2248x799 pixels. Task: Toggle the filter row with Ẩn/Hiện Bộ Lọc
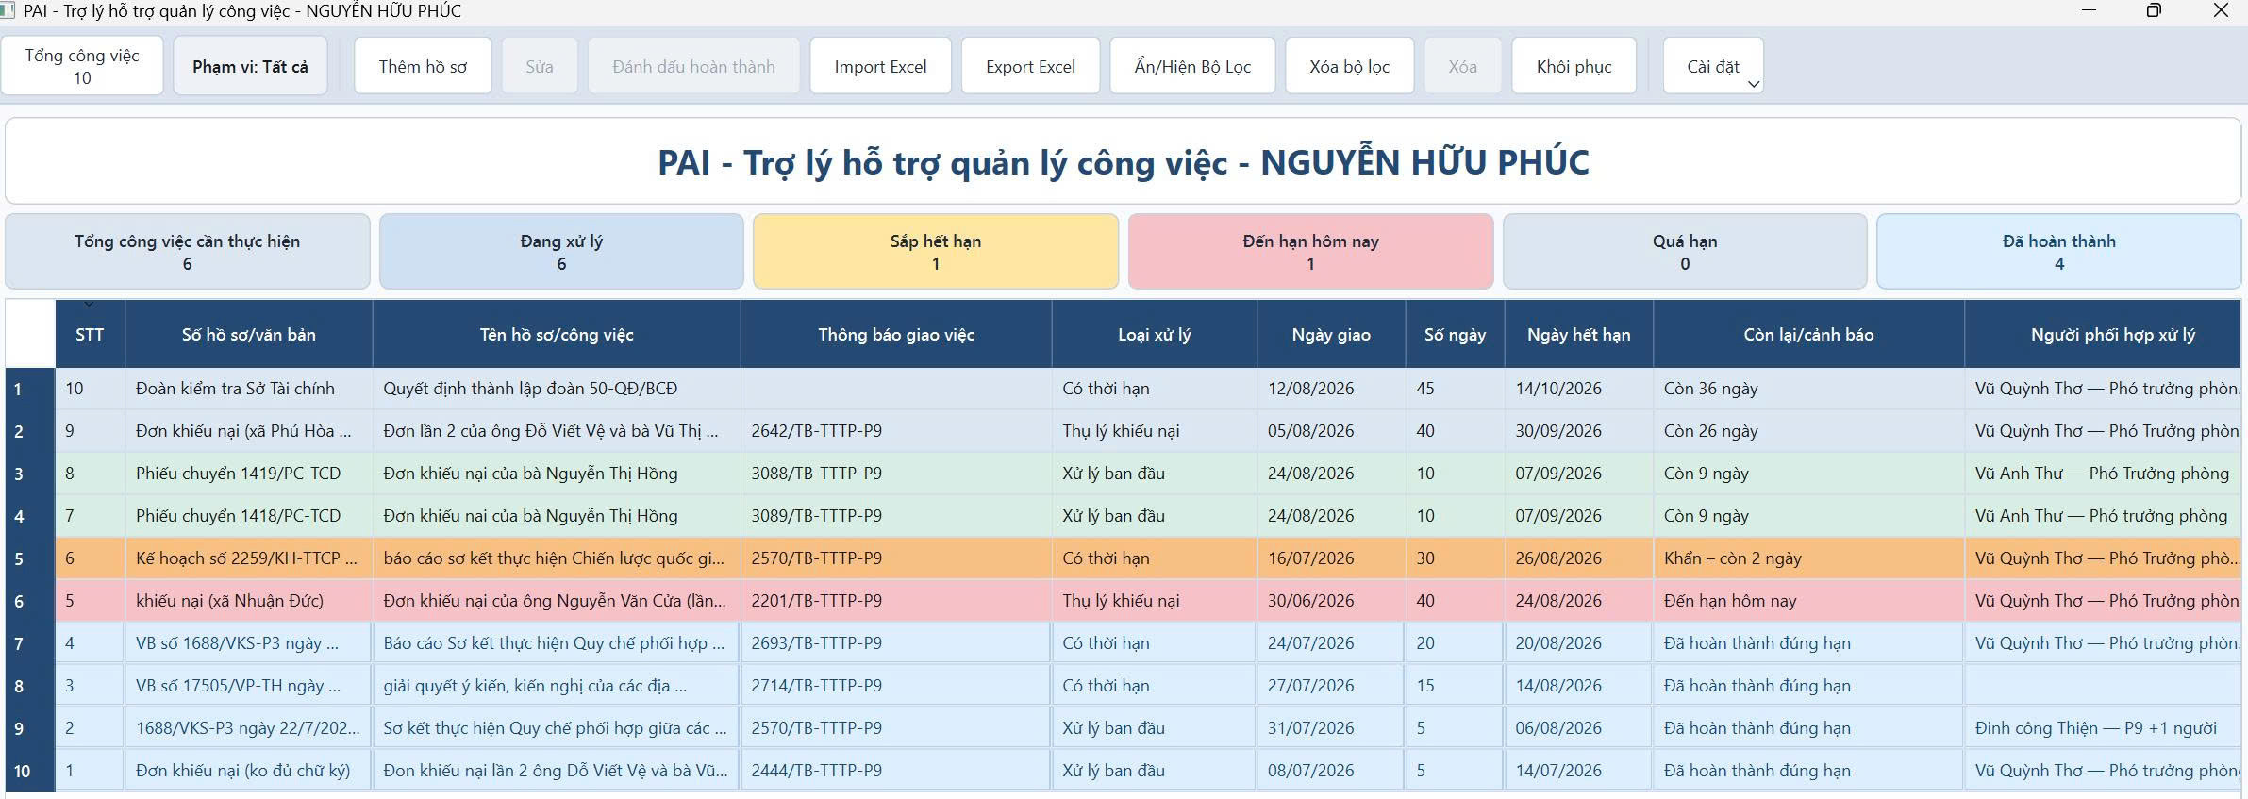(x=1192, y=66)
